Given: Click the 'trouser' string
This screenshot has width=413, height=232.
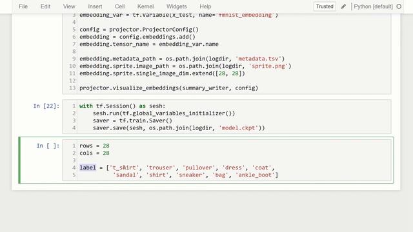Looking at the screenshot, I should [161, 168].
